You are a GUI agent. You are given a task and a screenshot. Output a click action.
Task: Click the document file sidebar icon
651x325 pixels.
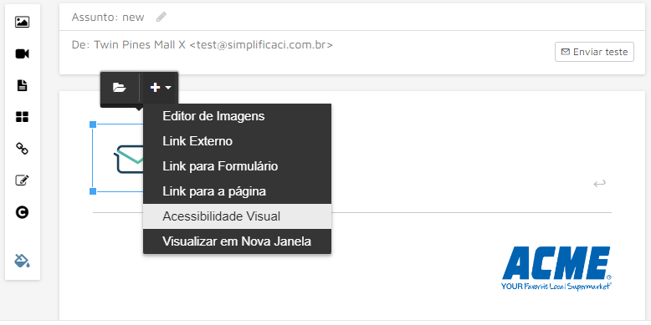point(22,85)
